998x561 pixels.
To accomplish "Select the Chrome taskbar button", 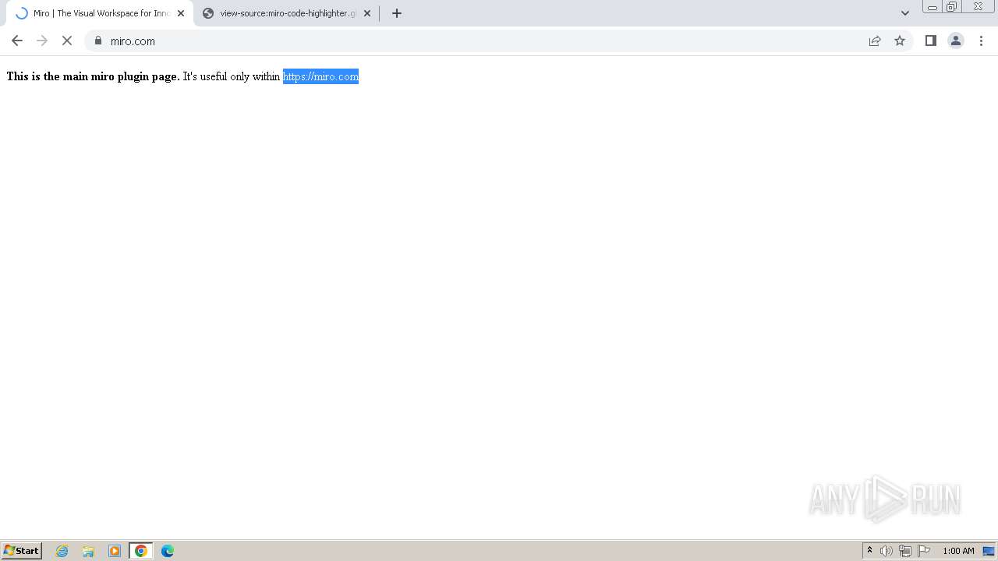I will pyautogui.click(x=141, y=551).
